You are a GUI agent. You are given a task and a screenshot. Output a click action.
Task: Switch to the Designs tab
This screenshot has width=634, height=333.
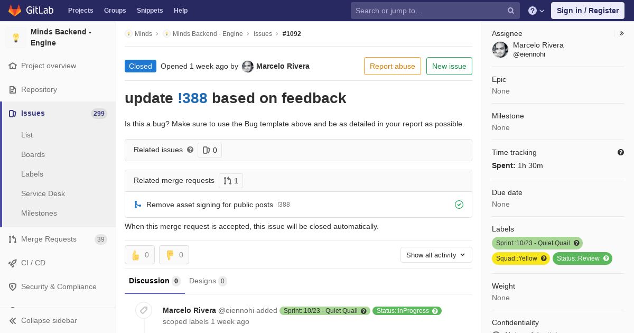208,281
